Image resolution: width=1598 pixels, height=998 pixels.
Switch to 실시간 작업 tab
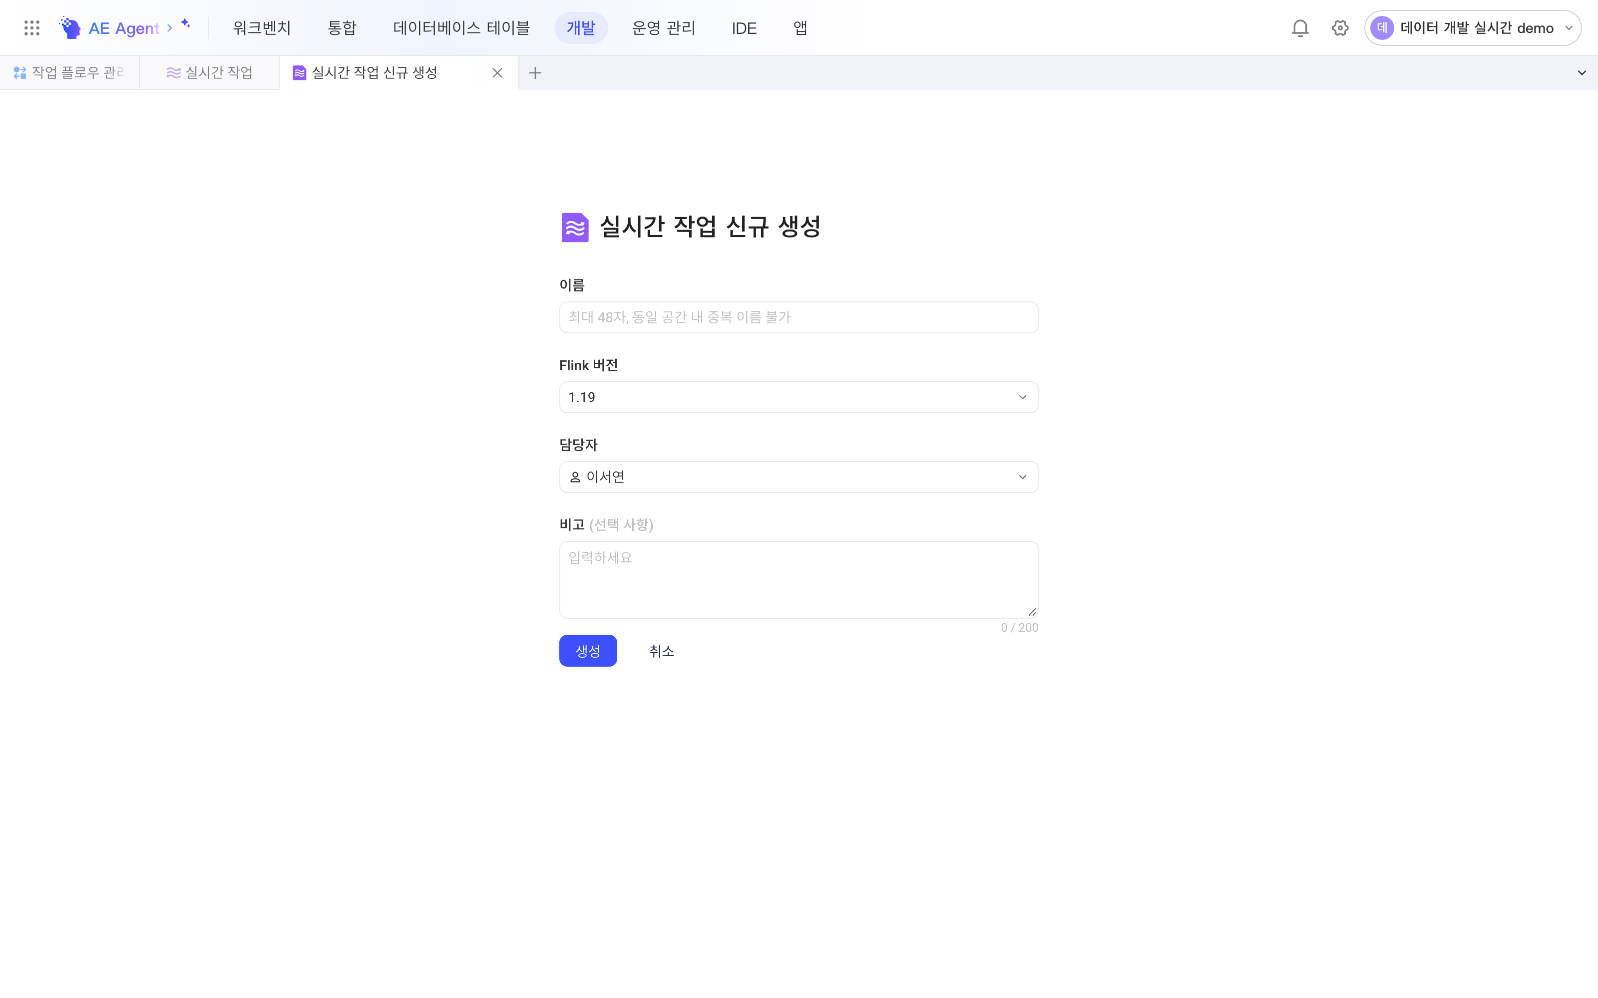click(209, 73)
